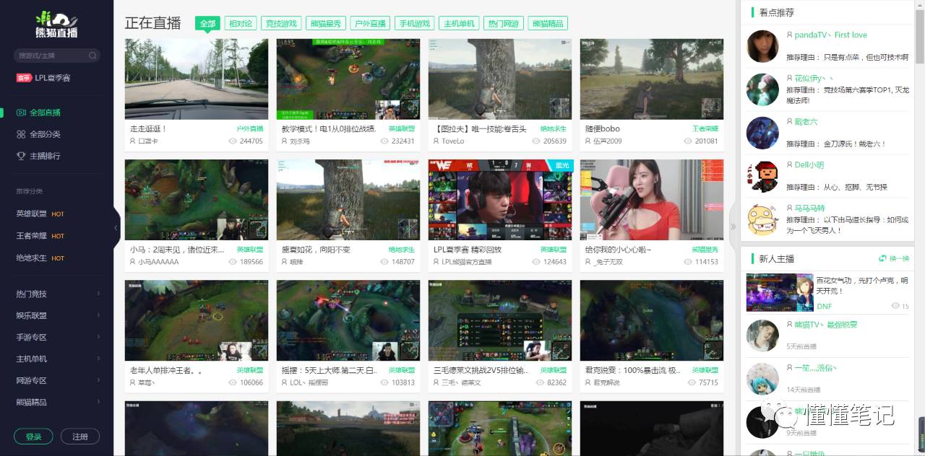
Task: Open the 给你我的小心心啦 stream thumbnail
Action: point(652,200)
